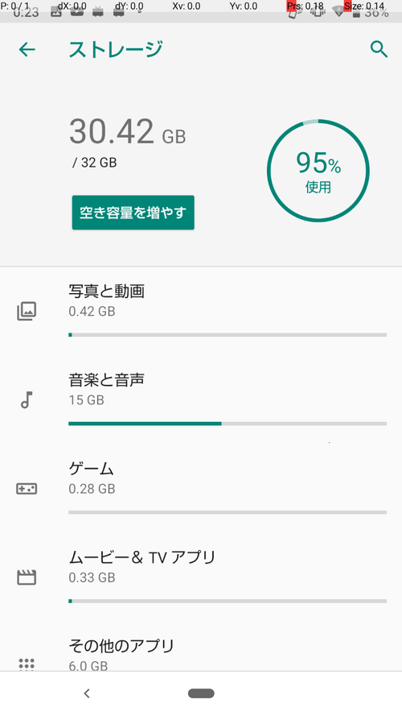This screenshot has width=402, height=716.
Task: Tap the system navigation back chevron
Action: (x=87, y=693)
